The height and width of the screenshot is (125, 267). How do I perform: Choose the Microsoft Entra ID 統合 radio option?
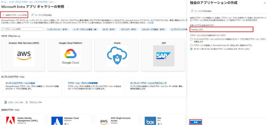pos(192,45)
